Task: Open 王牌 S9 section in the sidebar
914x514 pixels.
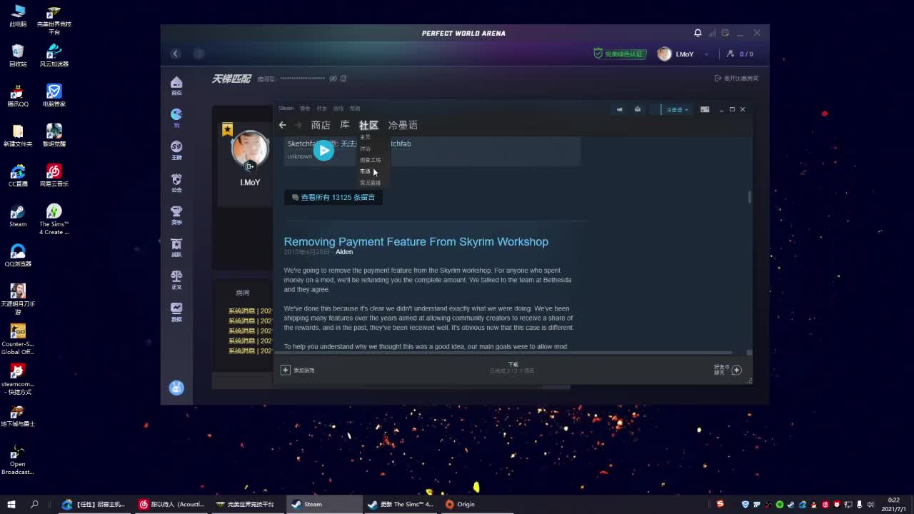Action: tap(176, 150)
